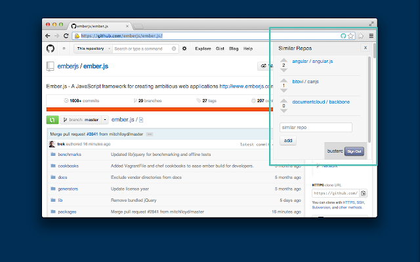
Task: Click the Subversion clone link
Action: (x=321, y=208)
